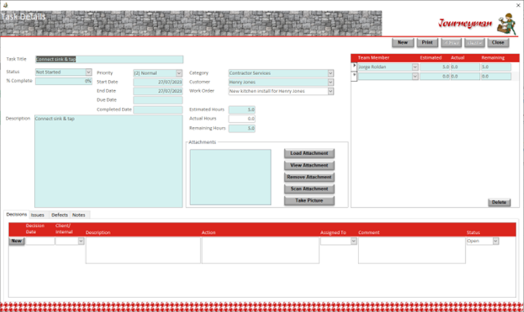This screenshot has width=524, height=312.
Task: Click Load Attachment
Action: coord(309,153)
